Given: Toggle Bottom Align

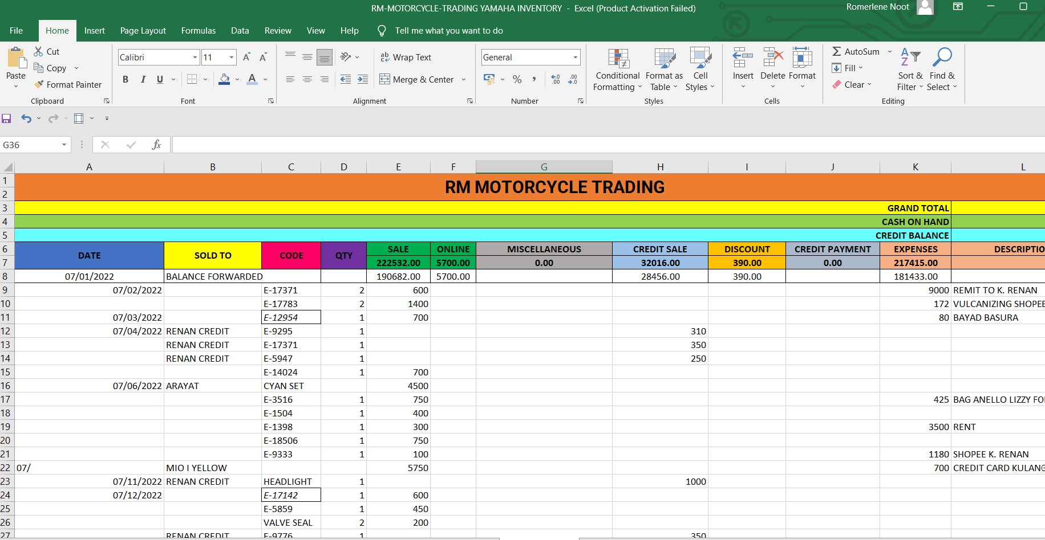Looking at the screenshot, I should [325, 57].
